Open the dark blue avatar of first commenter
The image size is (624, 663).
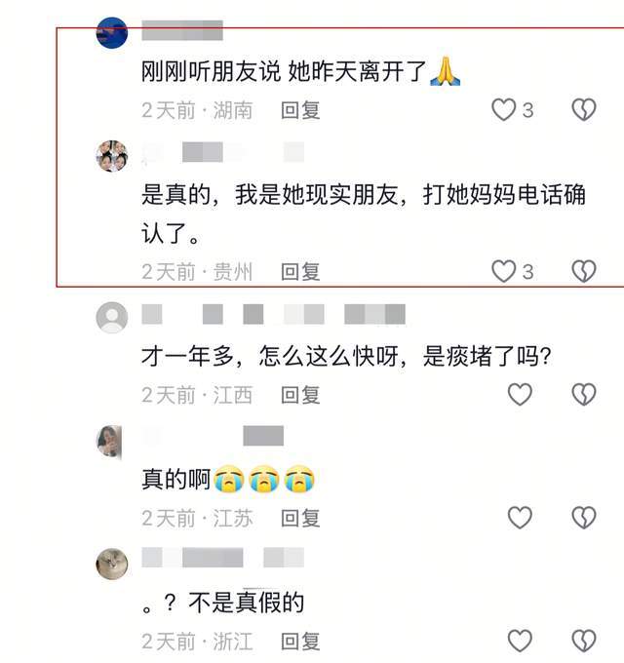pos(112,32)
